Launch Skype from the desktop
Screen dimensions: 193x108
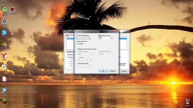coord(4,33)
